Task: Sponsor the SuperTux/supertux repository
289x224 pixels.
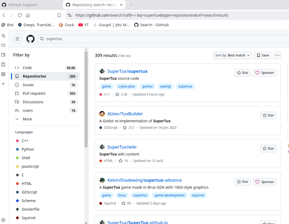Action: click(264, 73)
